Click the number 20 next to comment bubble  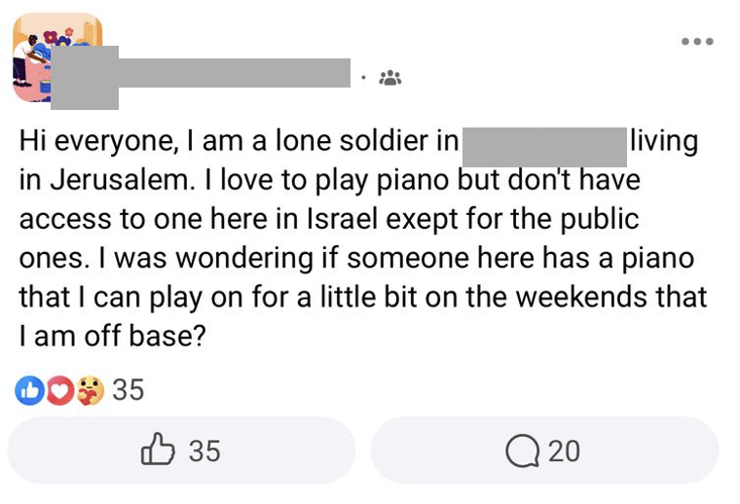tap(564, 451)
